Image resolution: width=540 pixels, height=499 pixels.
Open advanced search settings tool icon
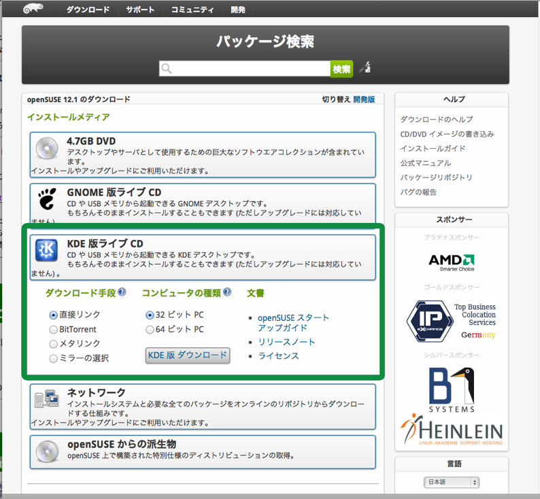(x=365, y=67)
